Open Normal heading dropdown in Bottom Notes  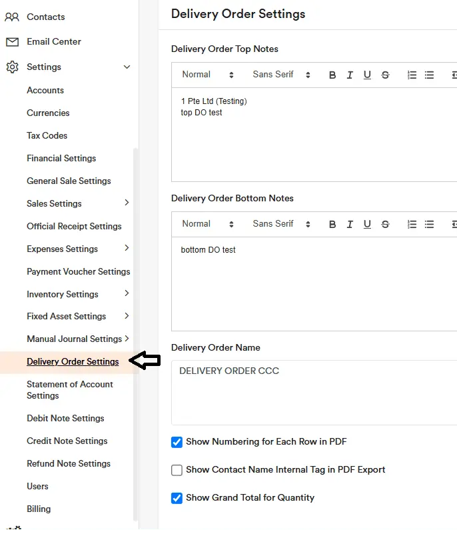[x=208, y=224]
